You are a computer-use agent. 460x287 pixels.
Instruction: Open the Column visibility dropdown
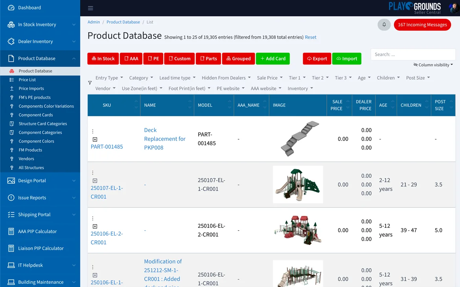[432, 65]
